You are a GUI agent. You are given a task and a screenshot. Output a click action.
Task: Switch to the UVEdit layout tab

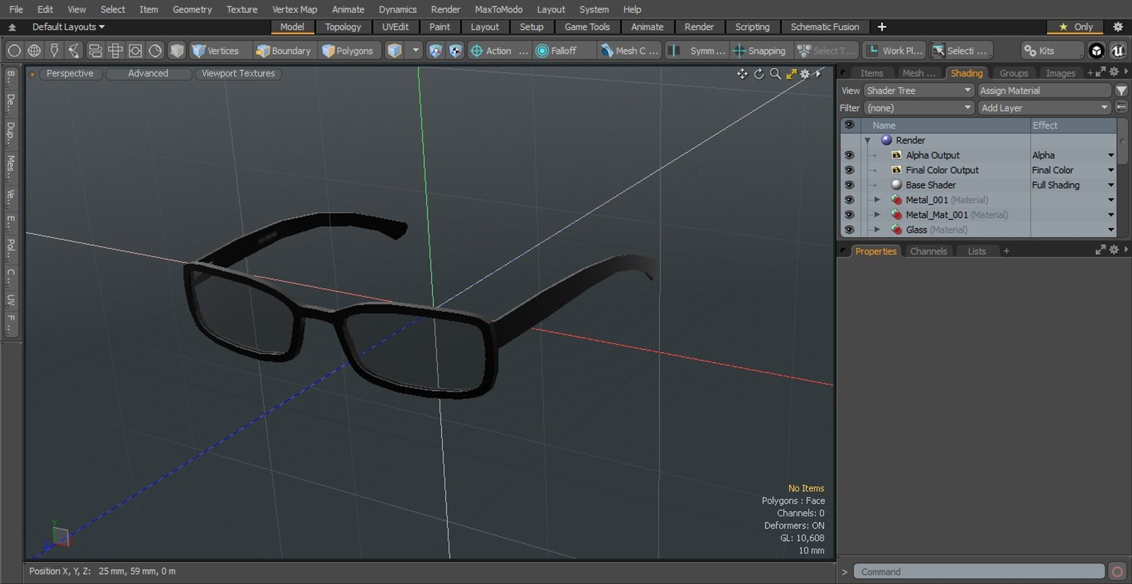tap(395, 27)
